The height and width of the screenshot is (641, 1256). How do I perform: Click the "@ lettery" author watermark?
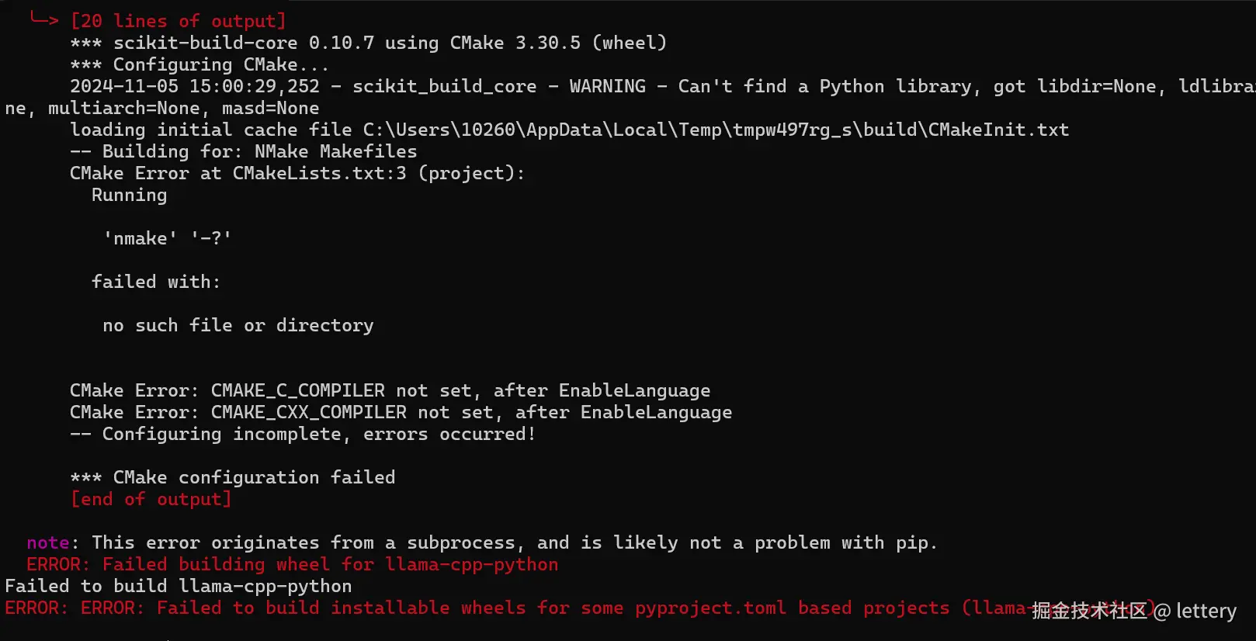coord(1194,612)
